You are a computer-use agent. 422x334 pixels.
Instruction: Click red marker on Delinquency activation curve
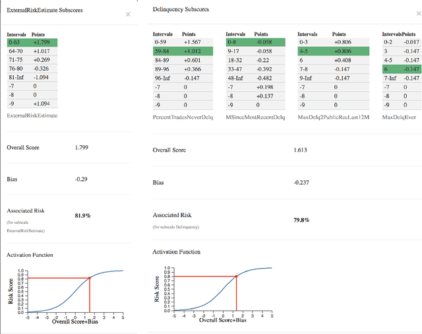click(237, 275)
